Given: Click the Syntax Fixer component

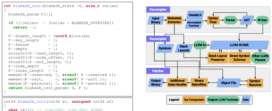Looking at the screenshot, I should [x=213, y=20].
